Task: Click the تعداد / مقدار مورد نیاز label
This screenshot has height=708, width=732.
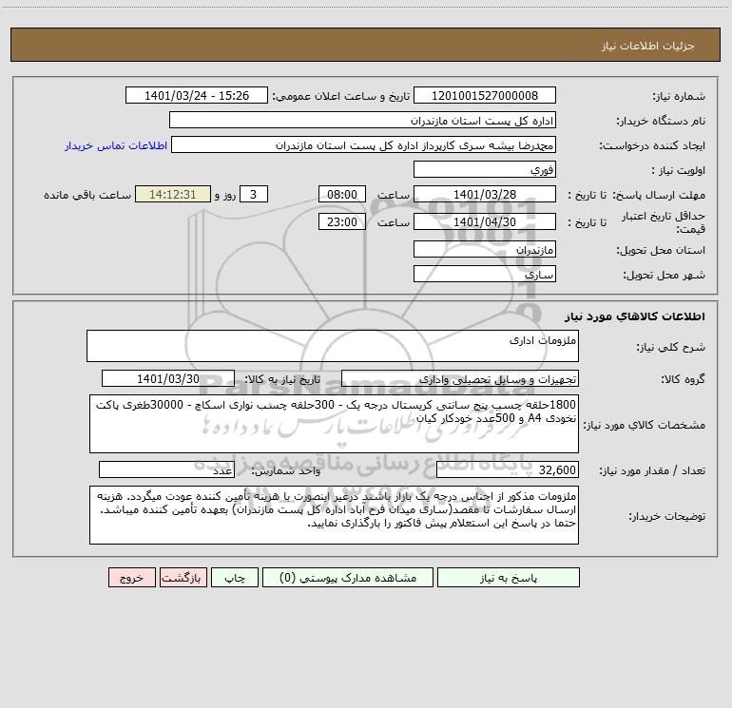Action: tap(652, 471)
